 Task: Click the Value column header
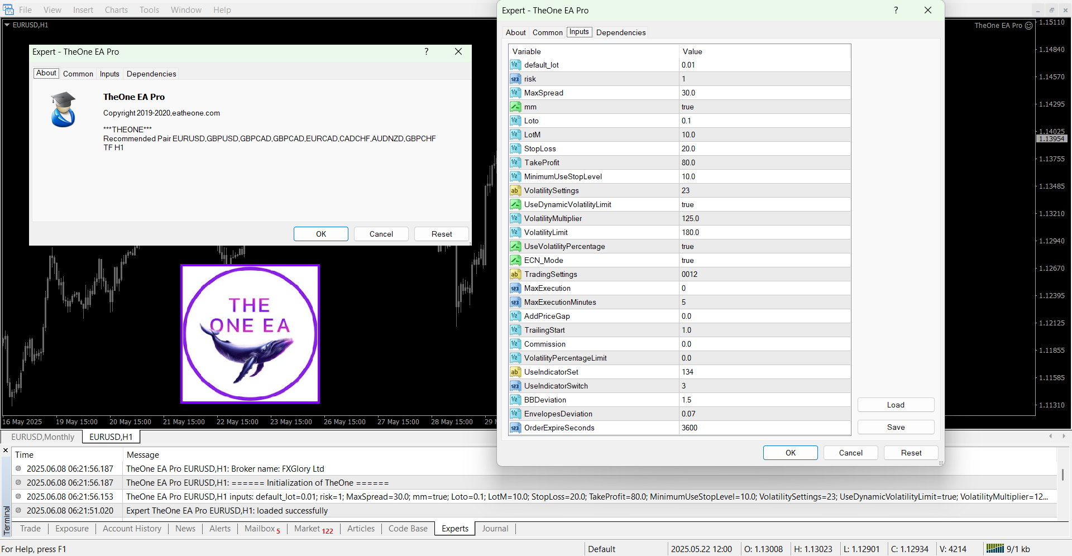pyautogui.click(x=765, y=51)
